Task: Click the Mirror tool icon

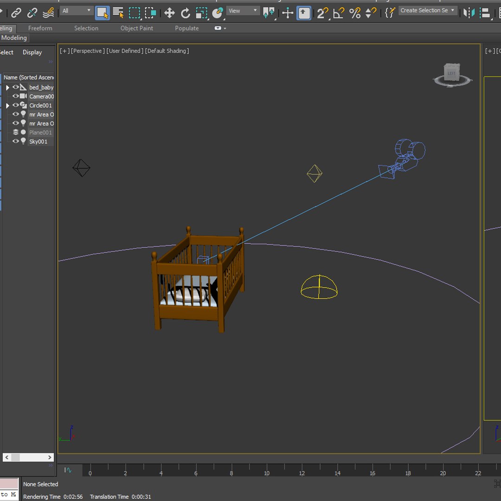Action: (469, 13)
